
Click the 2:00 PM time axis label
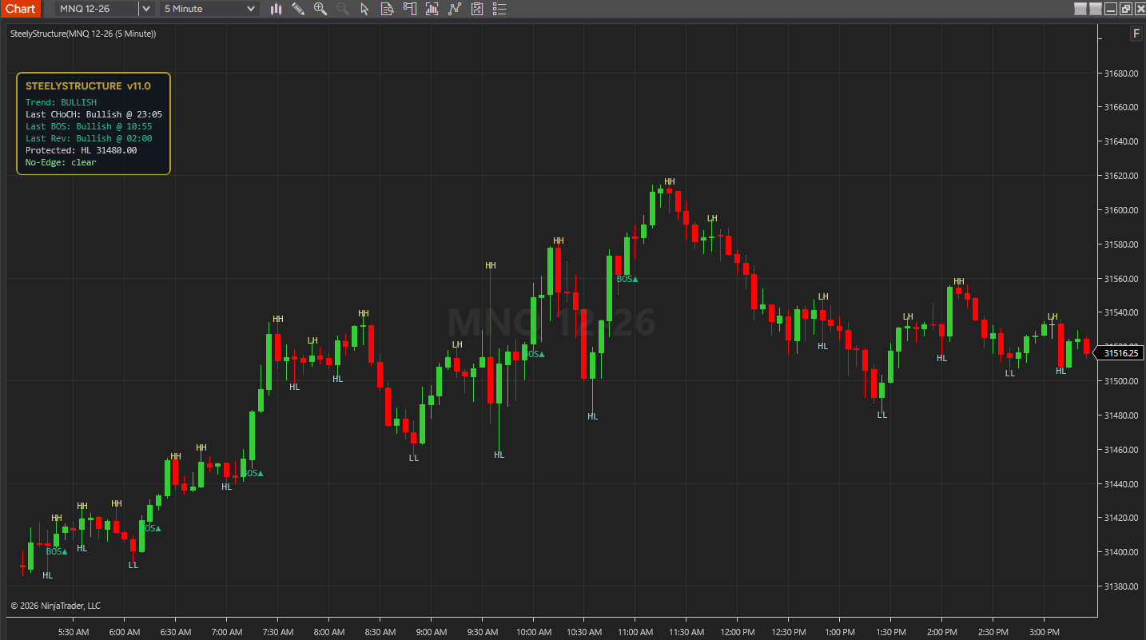[x=941, y=632]
